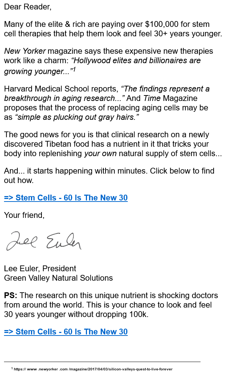Open the Stem Cells link below the PS
This screenshot has width=226, height=374.
click(66, 332)
